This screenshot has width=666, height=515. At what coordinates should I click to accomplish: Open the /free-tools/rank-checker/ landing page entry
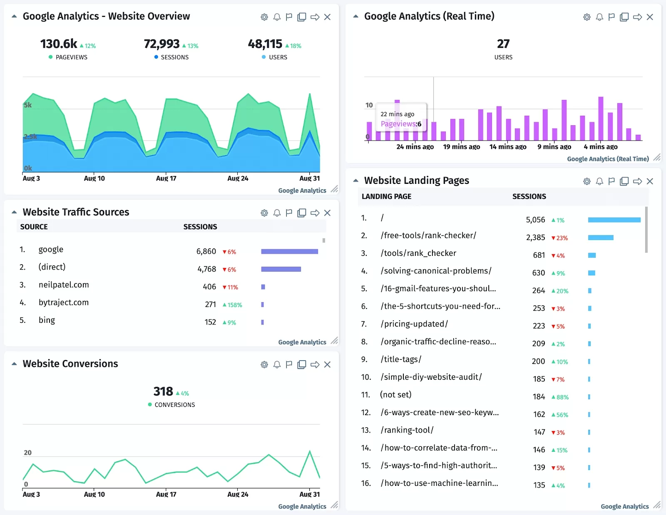coord(429,235)
